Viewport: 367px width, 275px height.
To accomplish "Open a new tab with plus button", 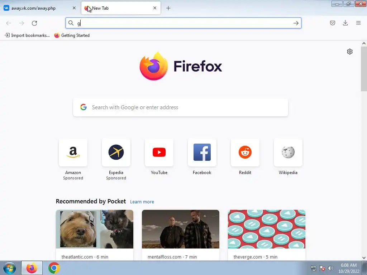I will pos(168,8).
